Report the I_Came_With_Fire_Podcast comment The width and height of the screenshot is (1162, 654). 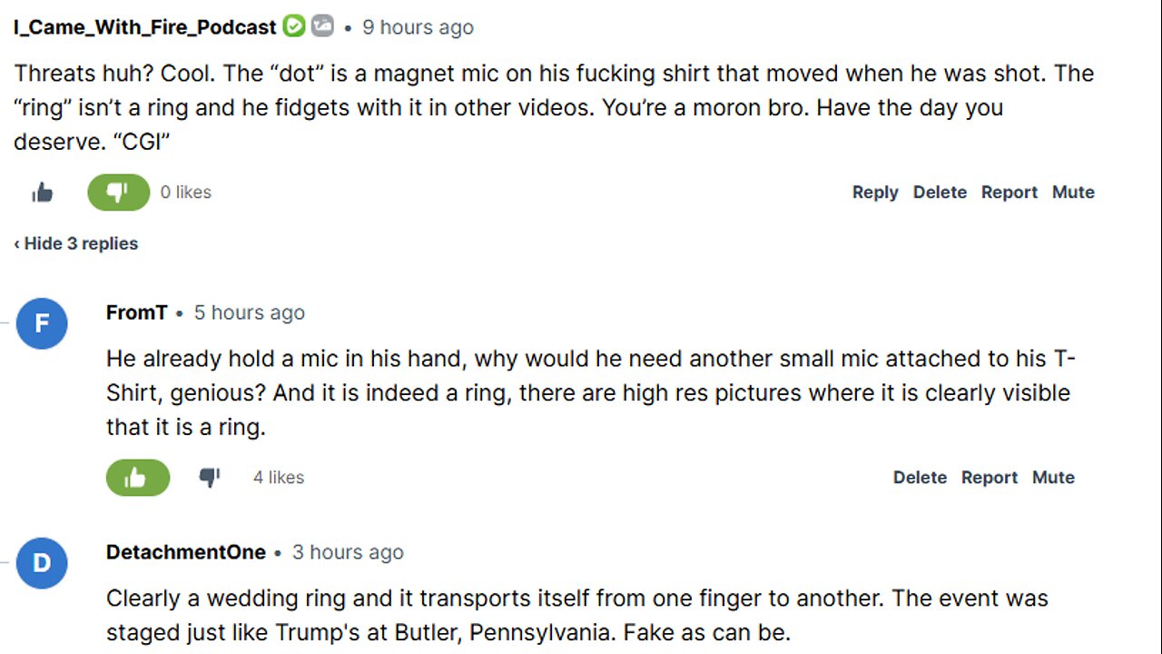pos(1009,193)
